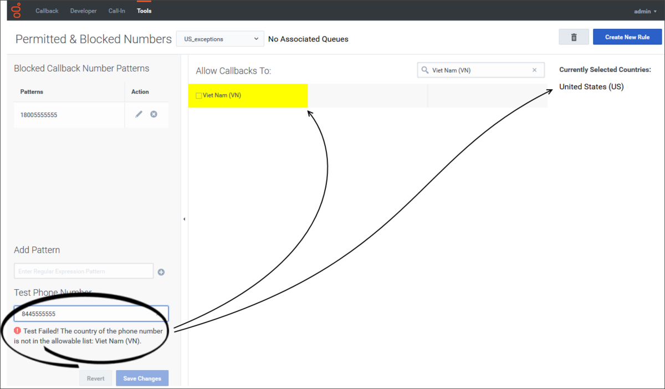
Task: Edit the 18005555555 blocked pattern
Action: [139, 114]
